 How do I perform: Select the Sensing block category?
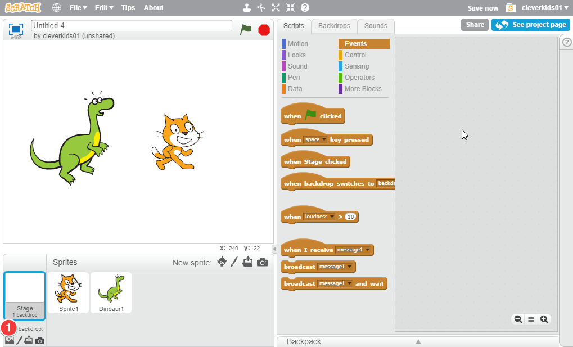click(x=357, y=66)
